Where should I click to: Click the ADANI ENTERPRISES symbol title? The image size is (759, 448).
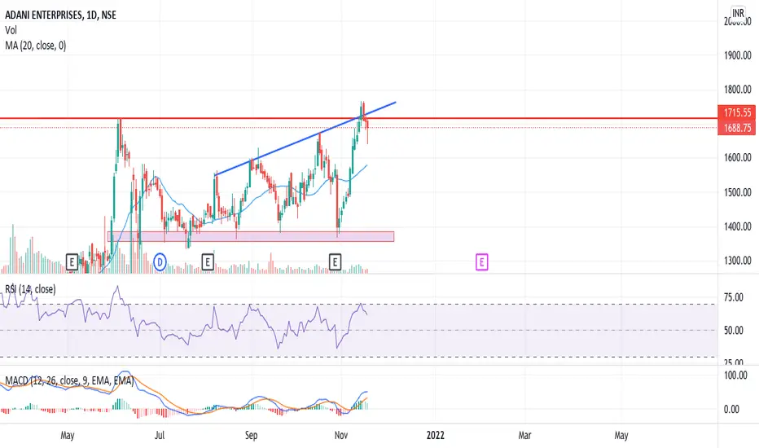pyautogui.click(x=60, y=15)
